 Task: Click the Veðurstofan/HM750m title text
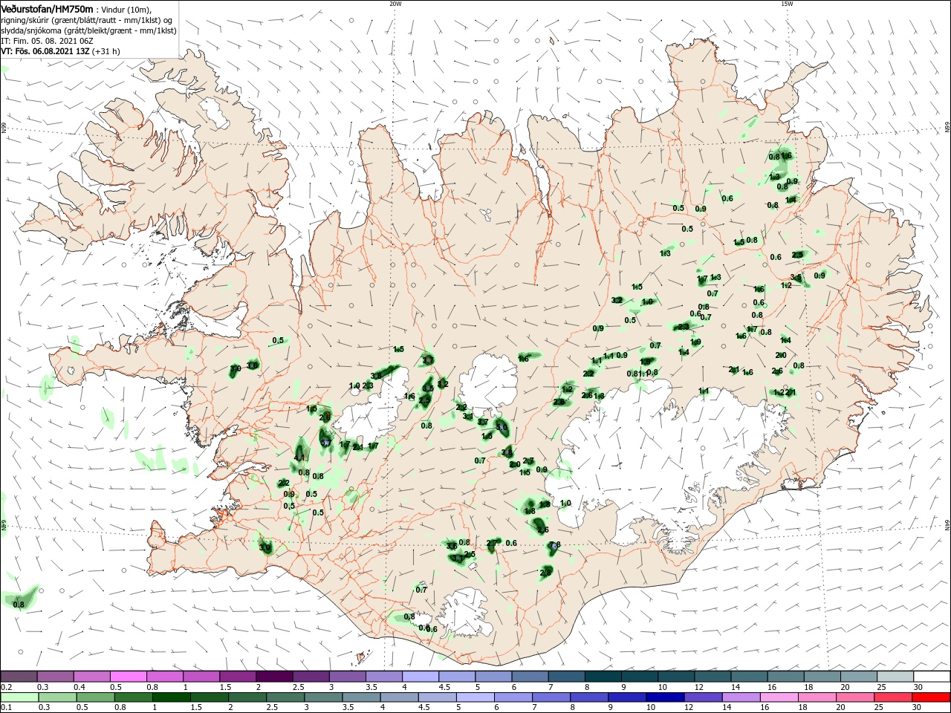[x=47, y=8]
